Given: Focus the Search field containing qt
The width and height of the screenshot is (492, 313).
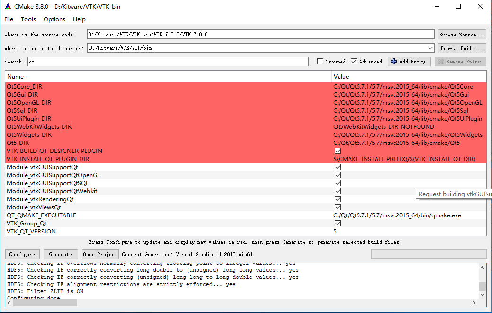Looking at the screenshot, I should click(x=168, y=62).
